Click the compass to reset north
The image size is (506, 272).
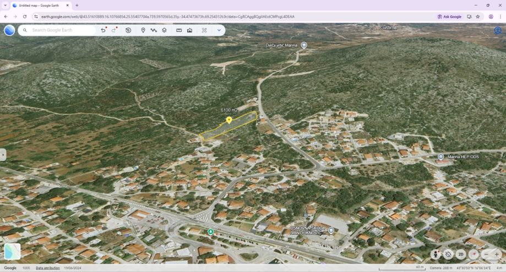tap(474, 254)
